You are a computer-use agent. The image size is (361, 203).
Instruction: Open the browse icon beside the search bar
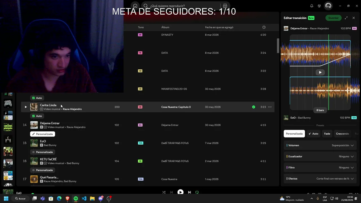(225, 6)
